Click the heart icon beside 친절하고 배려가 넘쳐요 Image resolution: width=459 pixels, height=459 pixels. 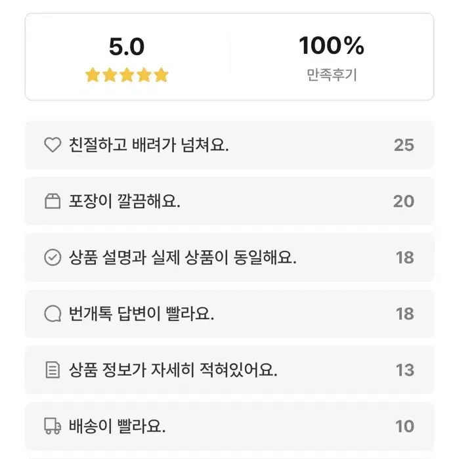click(x=53, y=144)
